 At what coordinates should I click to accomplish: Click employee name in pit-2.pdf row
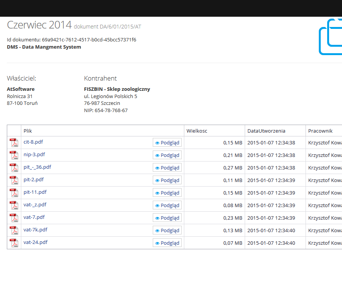325,180
